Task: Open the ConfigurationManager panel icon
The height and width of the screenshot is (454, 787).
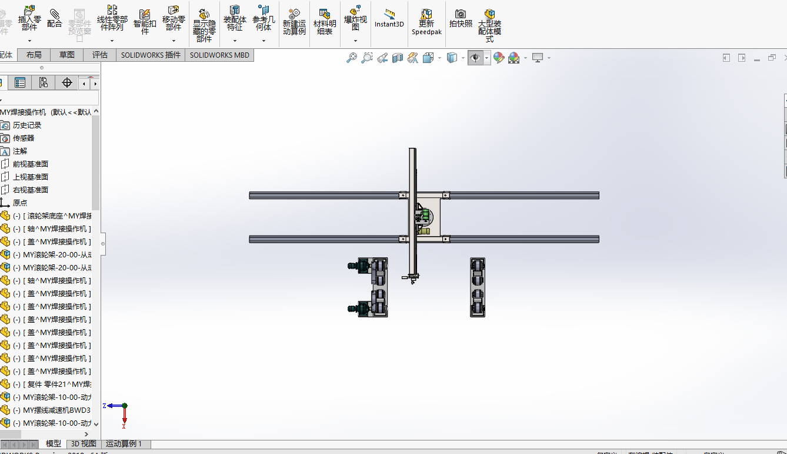Action: pyautogui.click(x=43, y=83)
